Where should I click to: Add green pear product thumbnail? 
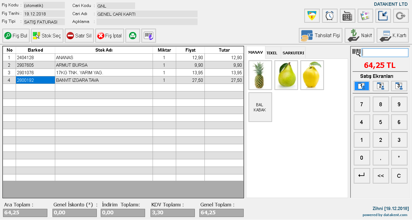(286, 75)
